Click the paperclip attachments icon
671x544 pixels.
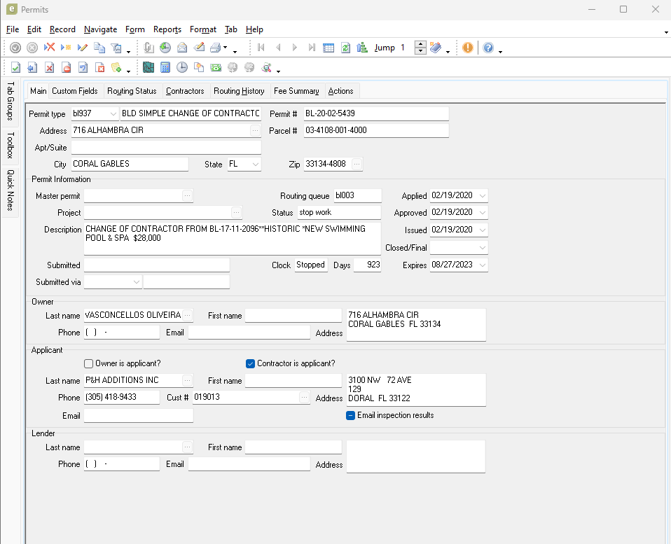pyautogui.click(x=148, y=48)
